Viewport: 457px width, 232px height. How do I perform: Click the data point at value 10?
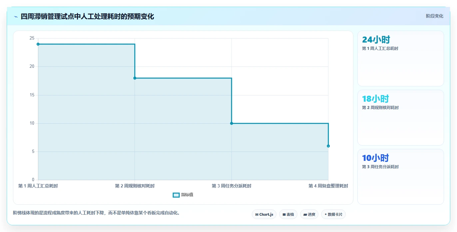(231, 123)
